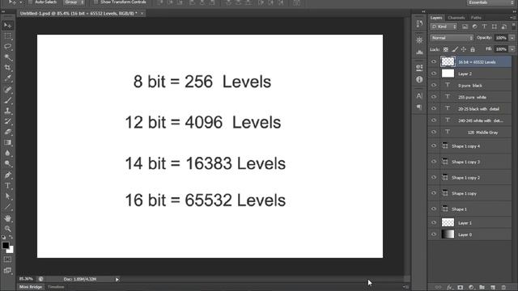The height and width of the screenshot is (291, 518).
Task: Hide the Layer 0 gradient layer
Action: [434, 234]
